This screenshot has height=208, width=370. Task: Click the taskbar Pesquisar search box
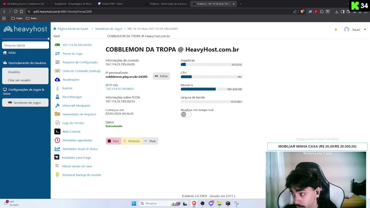(160, 203)
